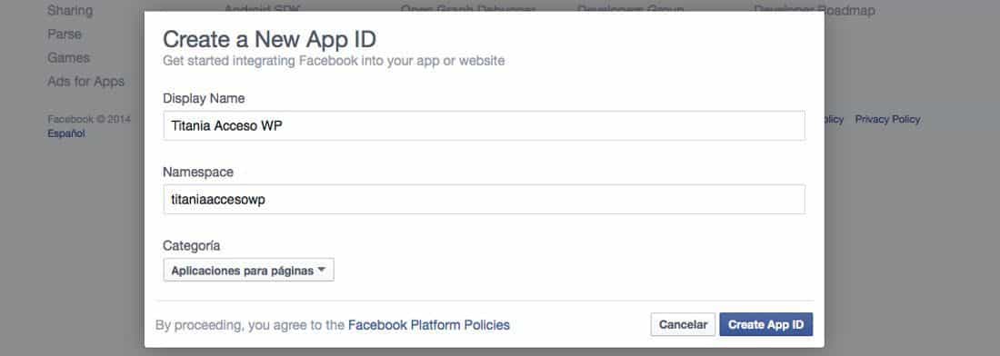1000x356 pixels.
Task: Click the Create a New App ID heading
Action: [270, 39]
